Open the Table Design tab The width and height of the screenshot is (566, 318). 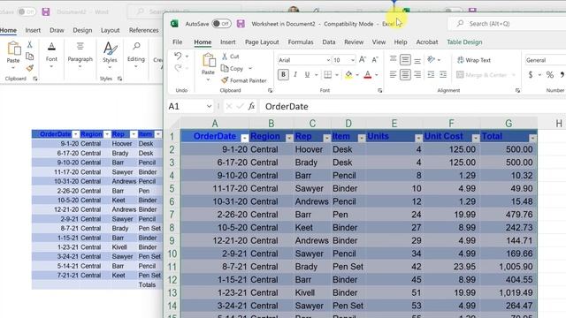tap(464, 42)
